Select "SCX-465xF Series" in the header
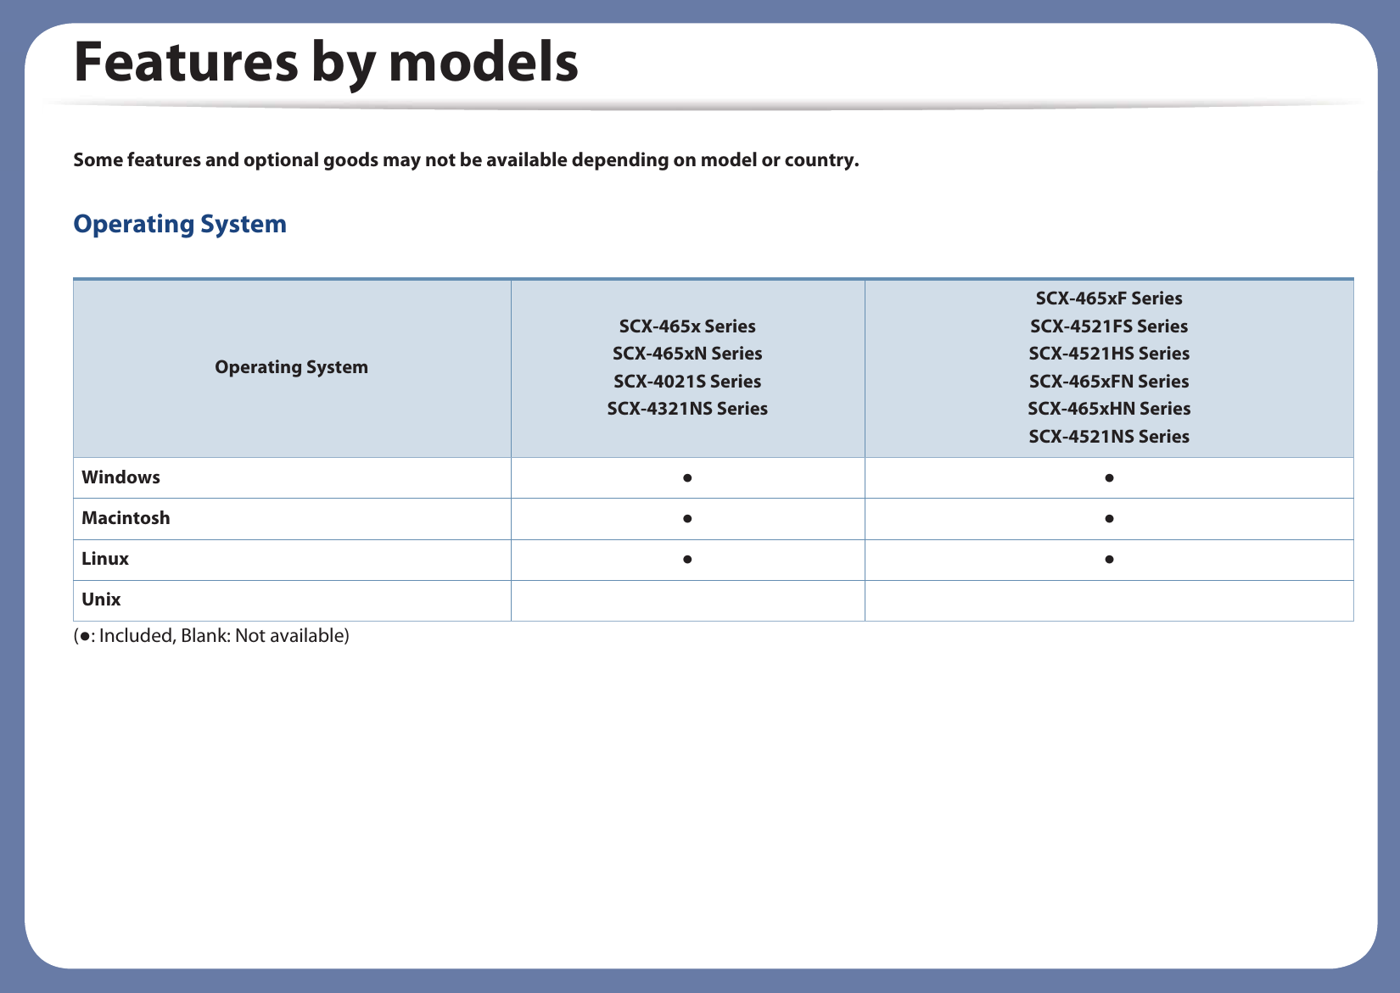Screen dimensions: 1400x993 pyautogui.click(x=1109, y=298)
